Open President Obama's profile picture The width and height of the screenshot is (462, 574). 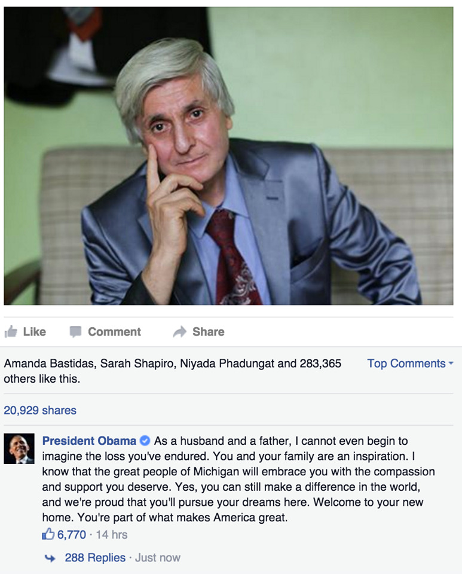[19, 449]
